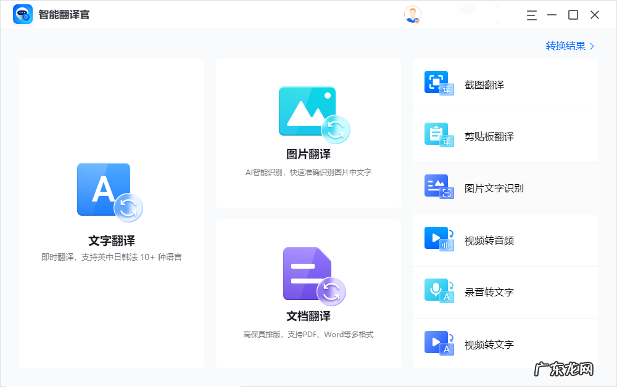
Task: Maximize the 智能翻译官 window
Action: click(573, 15)
